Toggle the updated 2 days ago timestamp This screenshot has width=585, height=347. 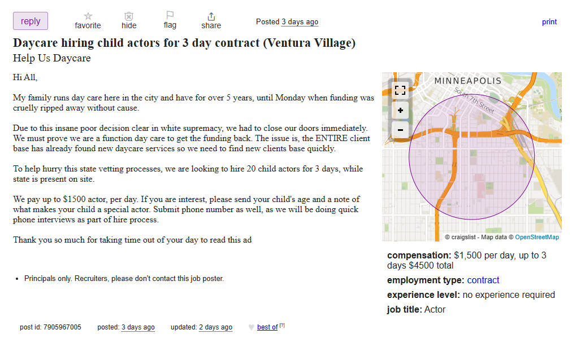pyautogui.click(x=215, y=327)
